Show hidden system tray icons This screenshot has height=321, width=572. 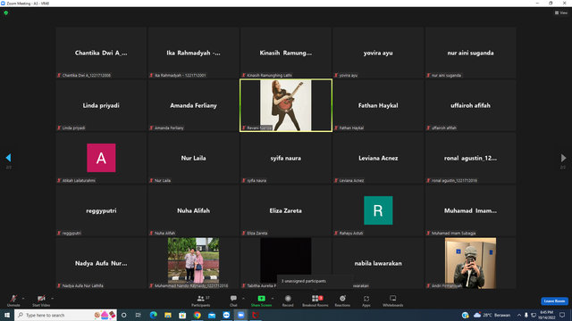(x=519, y=315)
